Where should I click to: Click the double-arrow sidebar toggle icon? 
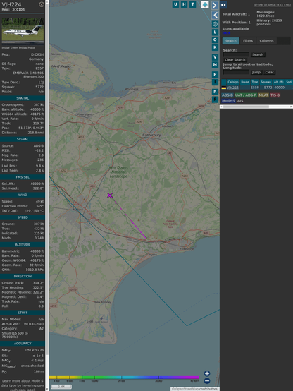[223, 5]
